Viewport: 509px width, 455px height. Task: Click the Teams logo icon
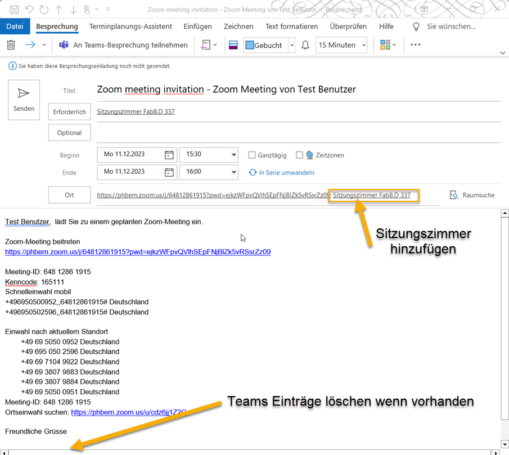pyautogui.click(x=64, y=45)
